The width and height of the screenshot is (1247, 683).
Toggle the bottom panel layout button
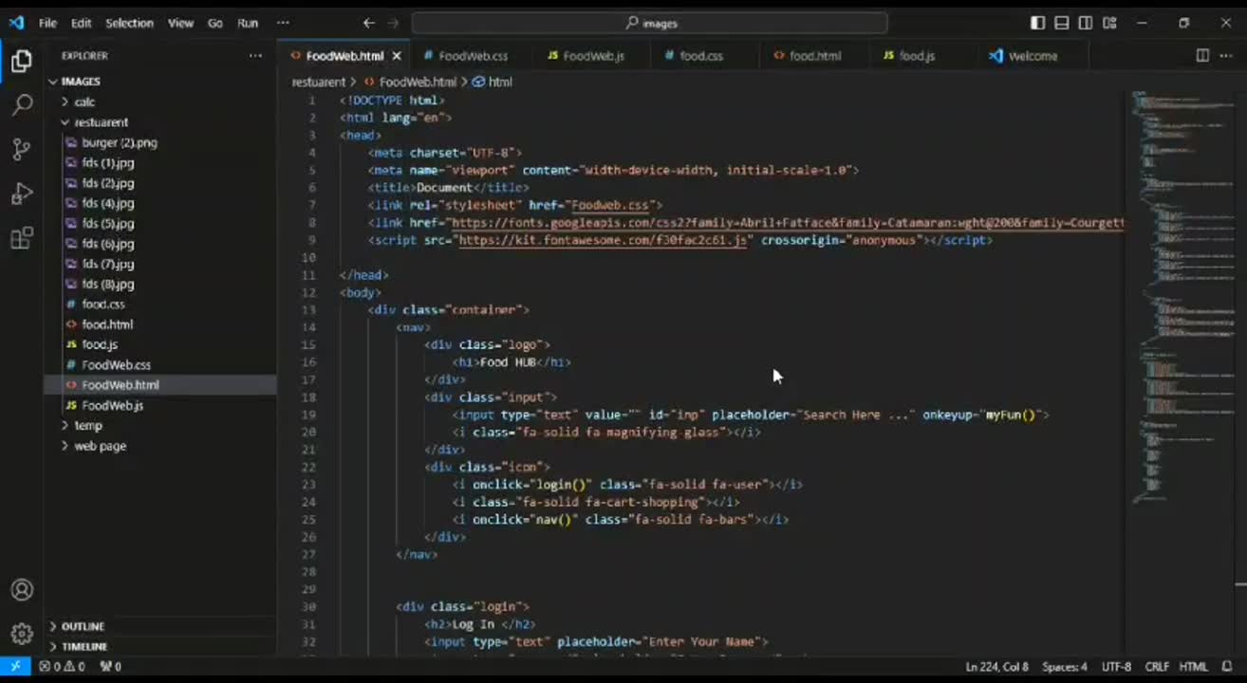tap(1062, 23)
